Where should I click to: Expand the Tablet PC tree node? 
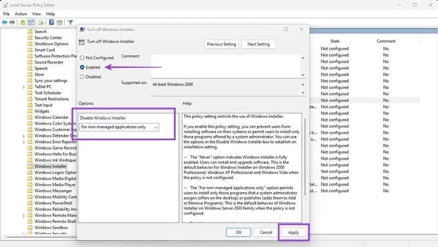23,87
